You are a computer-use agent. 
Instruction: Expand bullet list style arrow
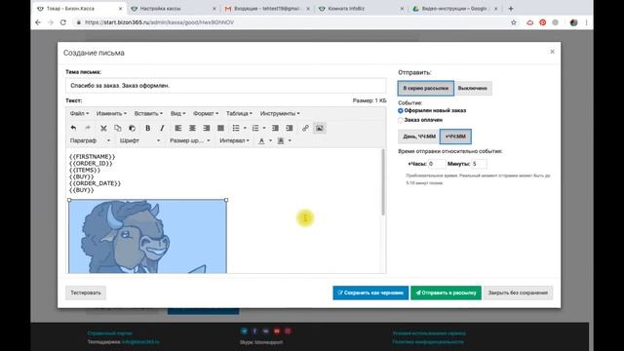pyautogui.click(x=245, y=128)
